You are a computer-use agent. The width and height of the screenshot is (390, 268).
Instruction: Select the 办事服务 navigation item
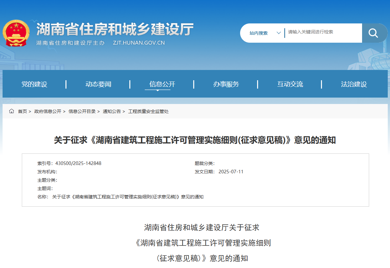[x=226, y=84]
